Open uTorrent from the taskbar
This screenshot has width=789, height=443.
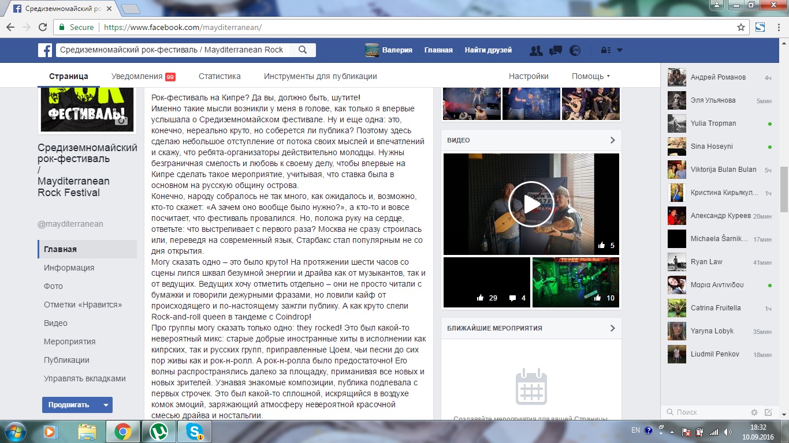[159, 431]
